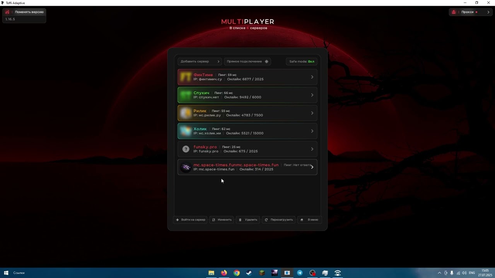Click Онлайн: 314 / 2025 text

256,169
